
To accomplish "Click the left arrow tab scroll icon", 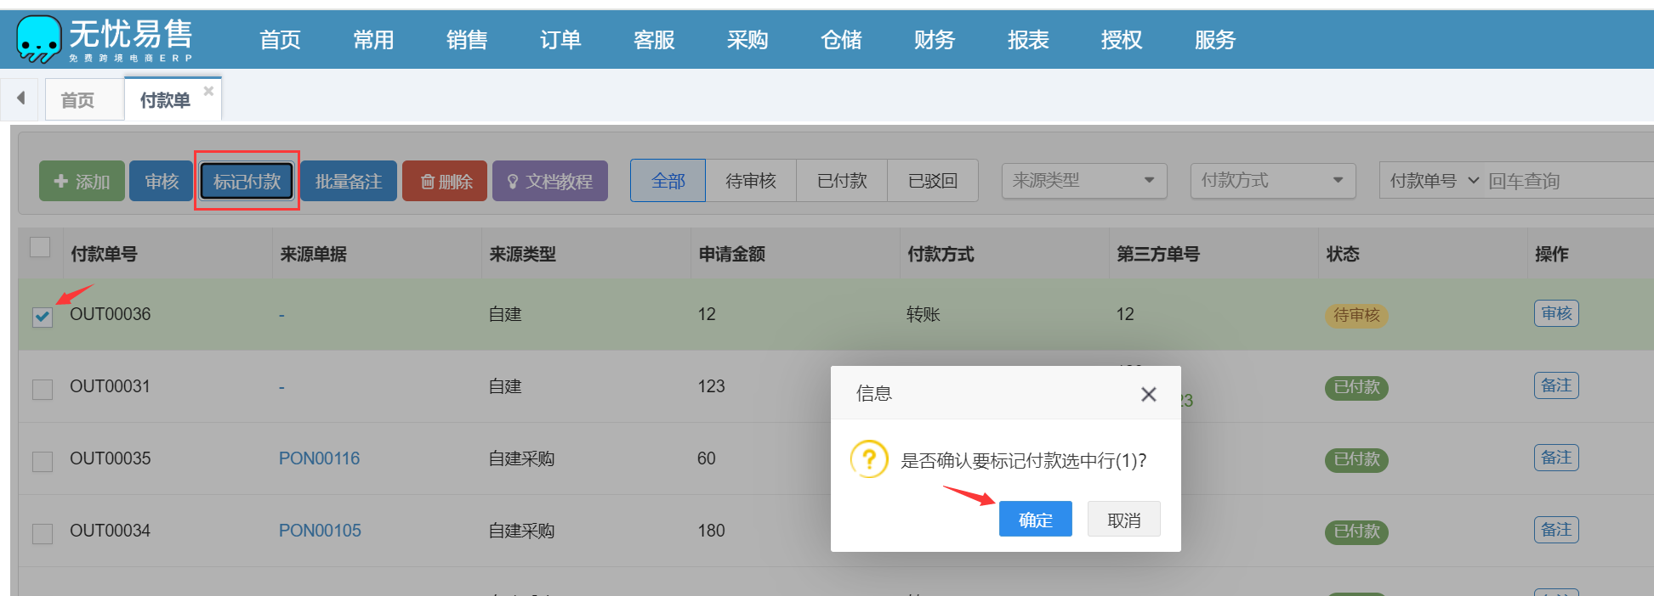I will pyautogui.click(x=21, y=98).
